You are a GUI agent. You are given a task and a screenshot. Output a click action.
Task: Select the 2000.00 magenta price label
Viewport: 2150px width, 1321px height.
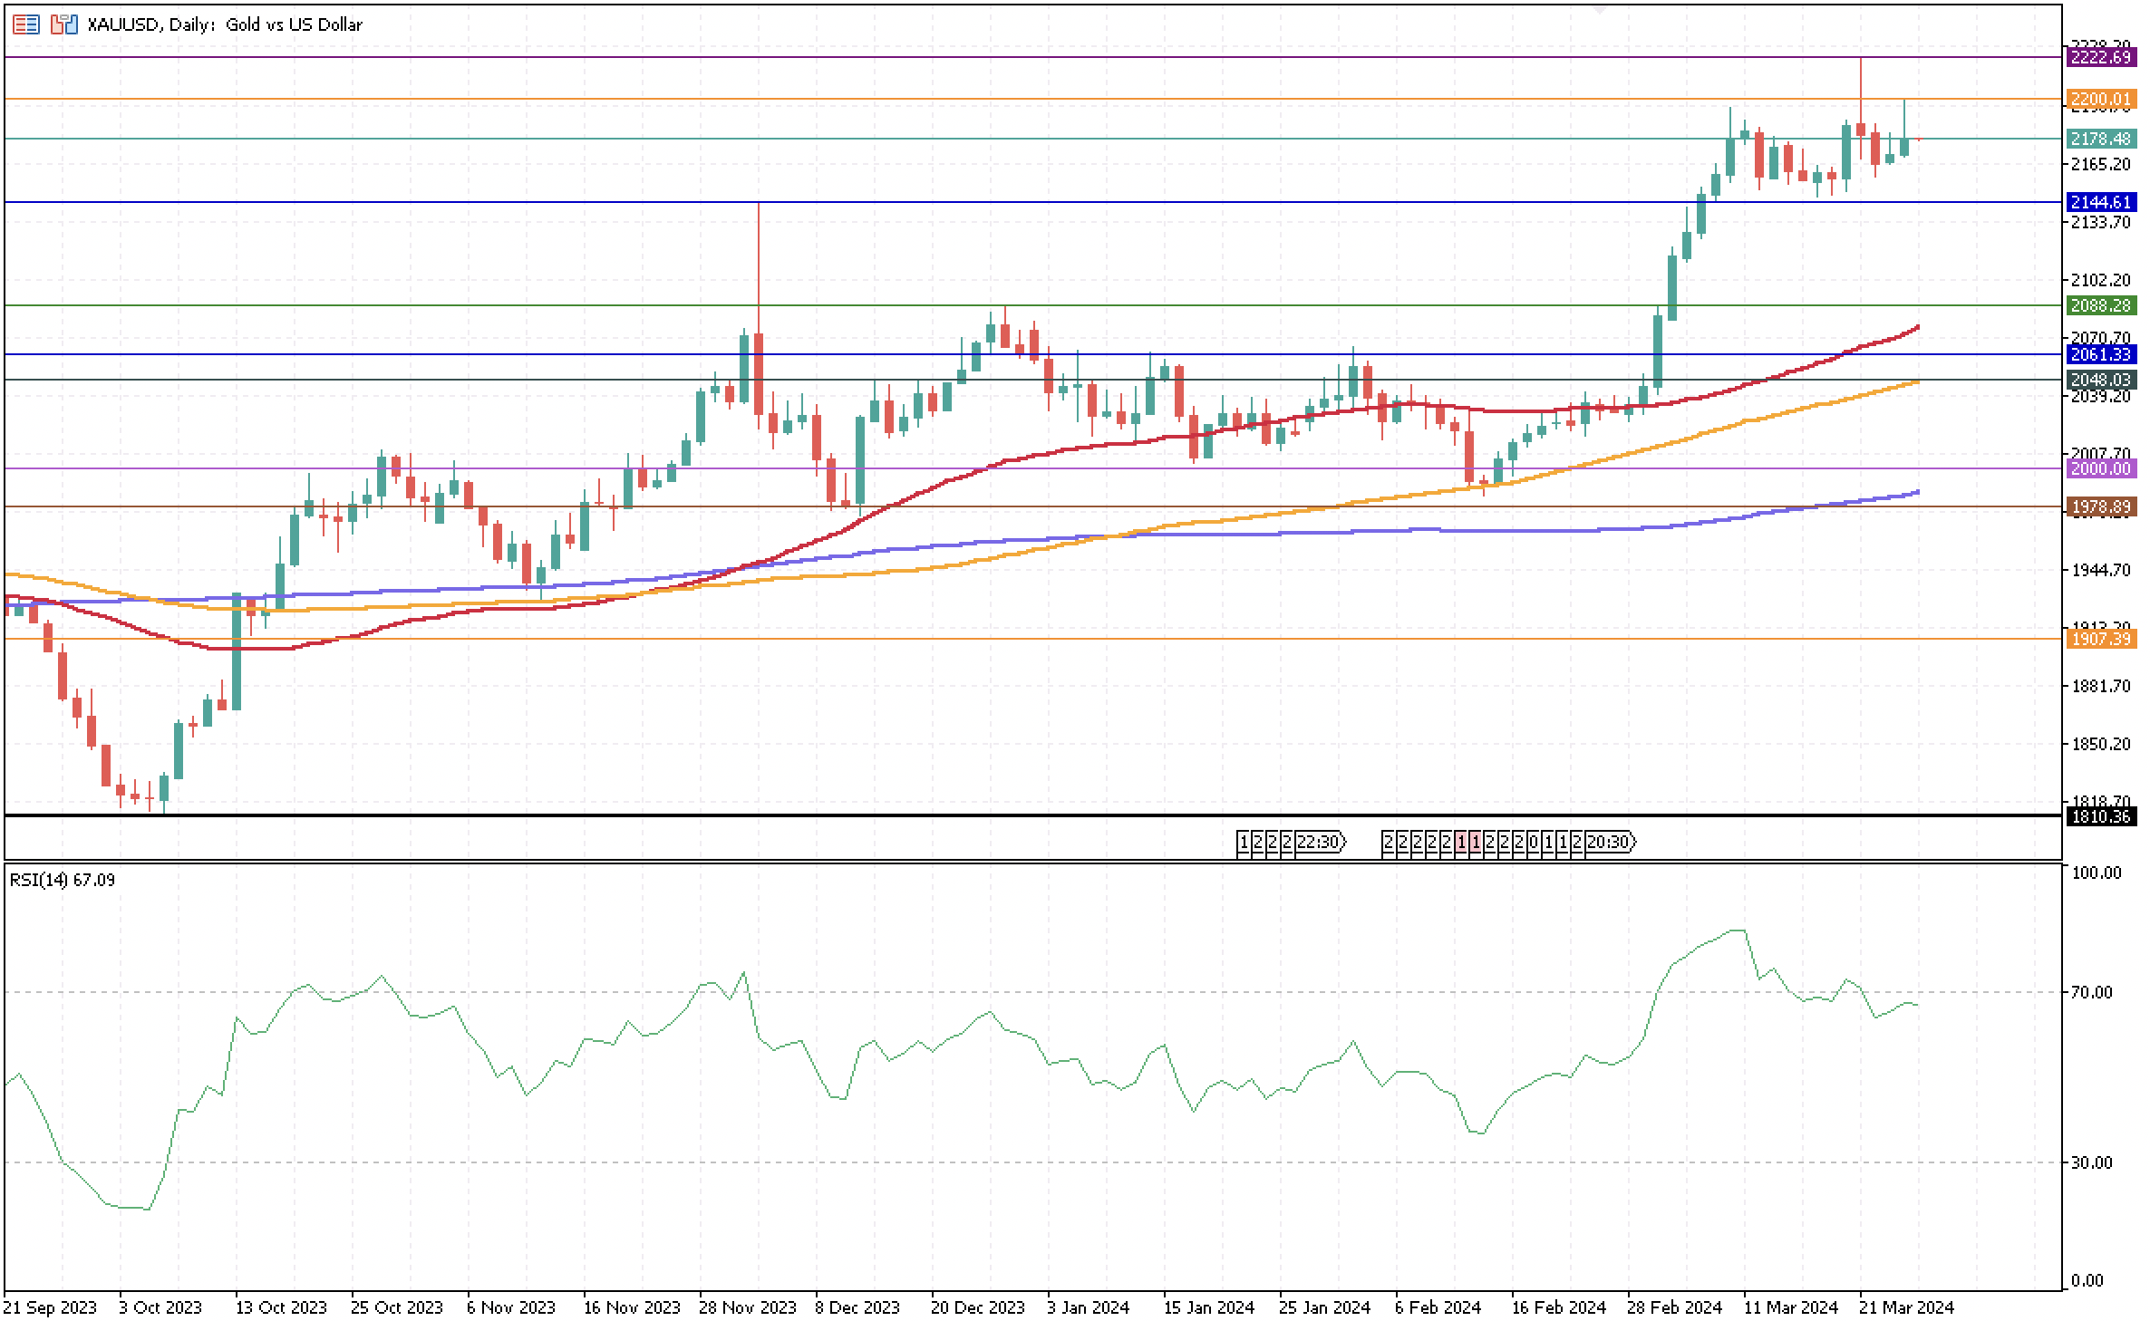pyautogui.click(x=2100, y=468)
